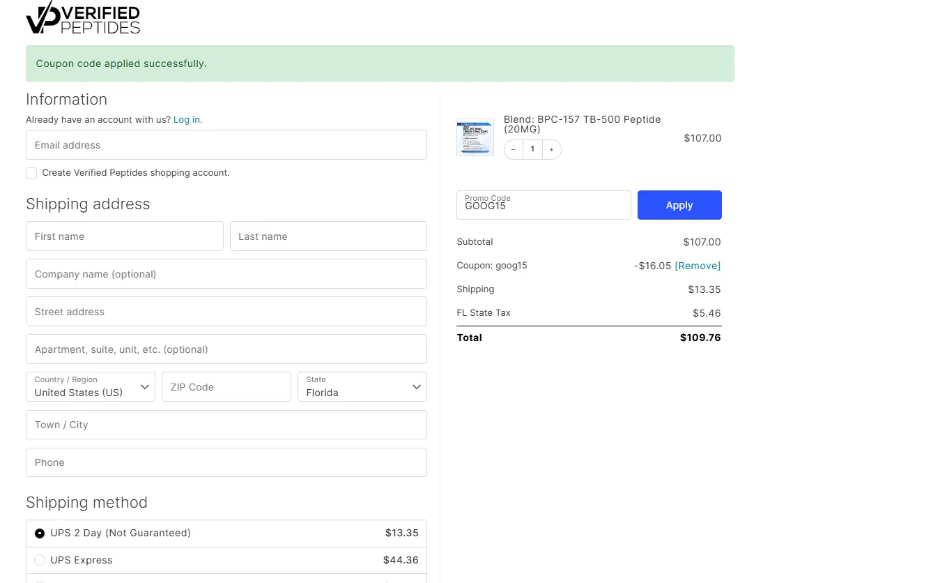This screenshot has height=583, width=940.
Task: Choose UPS Express shipping method
Action: tap(40, 560)
